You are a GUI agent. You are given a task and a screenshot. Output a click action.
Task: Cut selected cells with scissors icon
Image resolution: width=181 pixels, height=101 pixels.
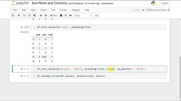[25, 16]
